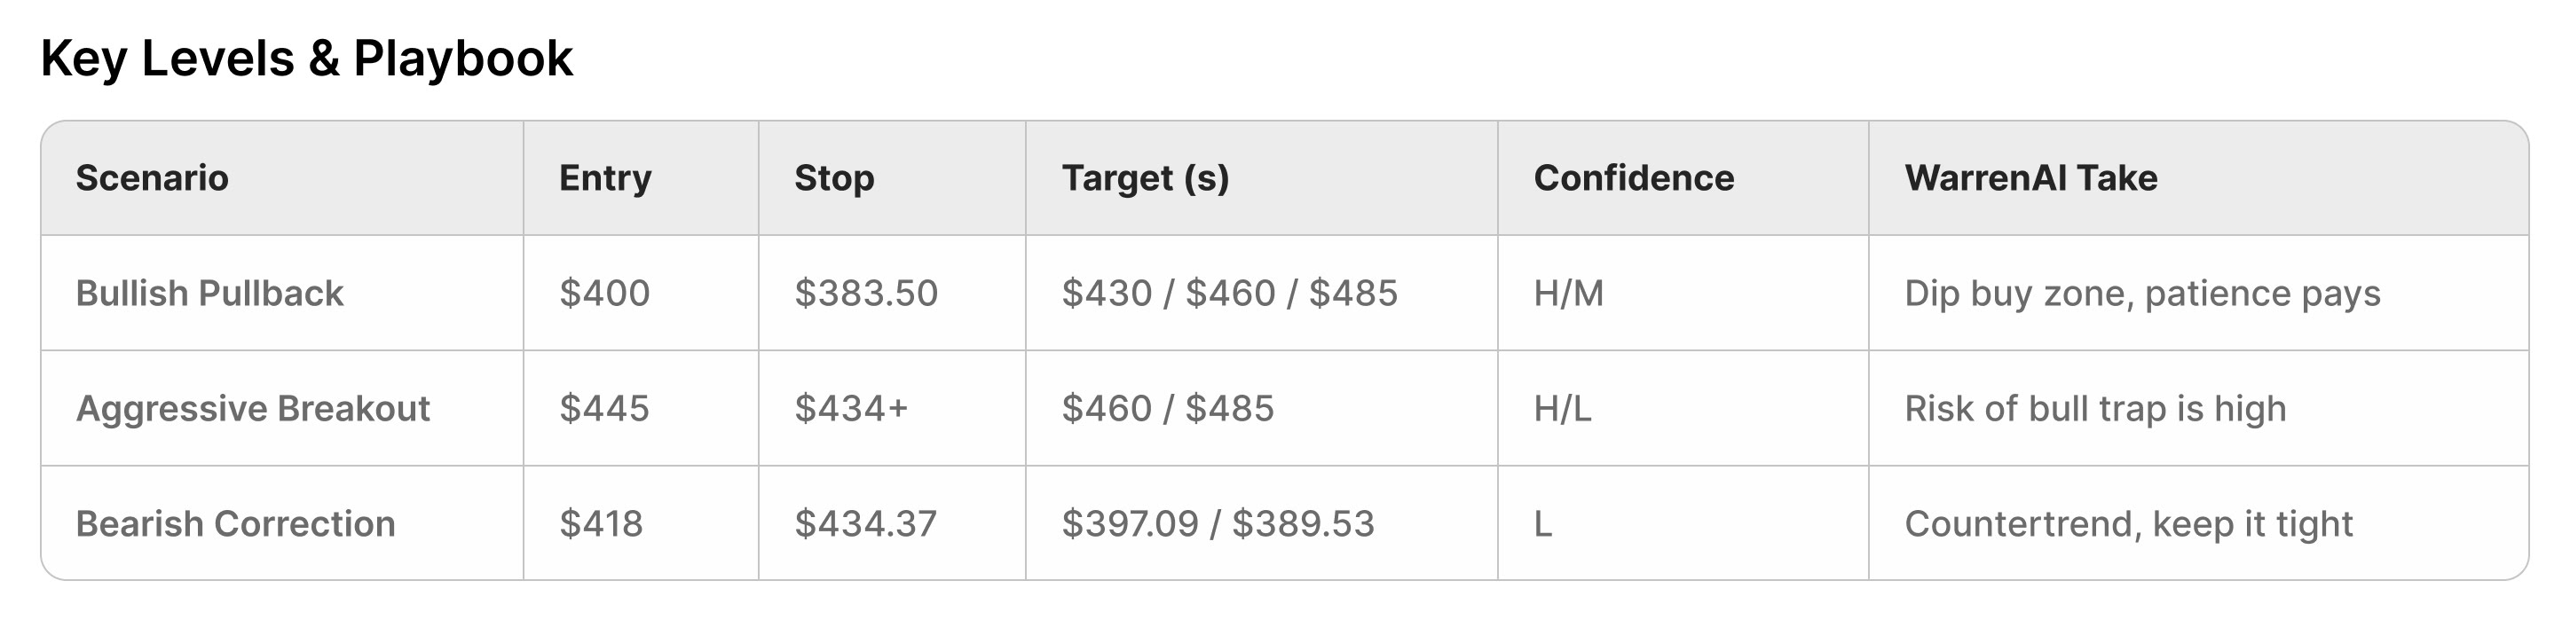2570x620 pixels.
Task: Select the $430 / $460 / $485 targets cell
Action: pyautogui.click(x=1229, y=293)
